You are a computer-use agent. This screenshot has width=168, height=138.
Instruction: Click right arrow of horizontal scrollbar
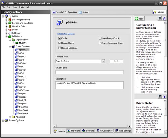click(129, 126)
